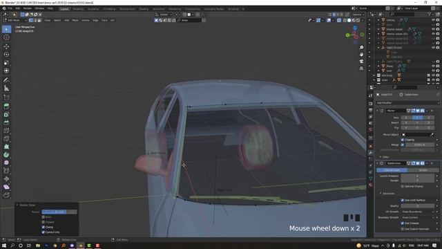Toggle the Clipping checkbox
This screenshot has width=442, height=249.
tap(402, 140)
